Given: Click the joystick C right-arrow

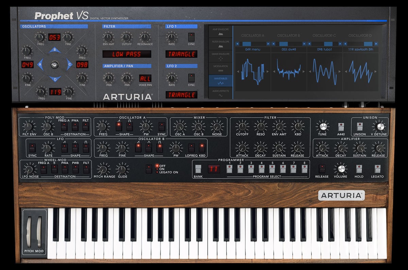Looking at the screenshot, I should [x=69, y=64].
